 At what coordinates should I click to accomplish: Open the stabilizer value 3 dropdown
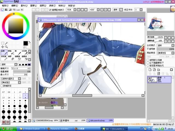141,10
